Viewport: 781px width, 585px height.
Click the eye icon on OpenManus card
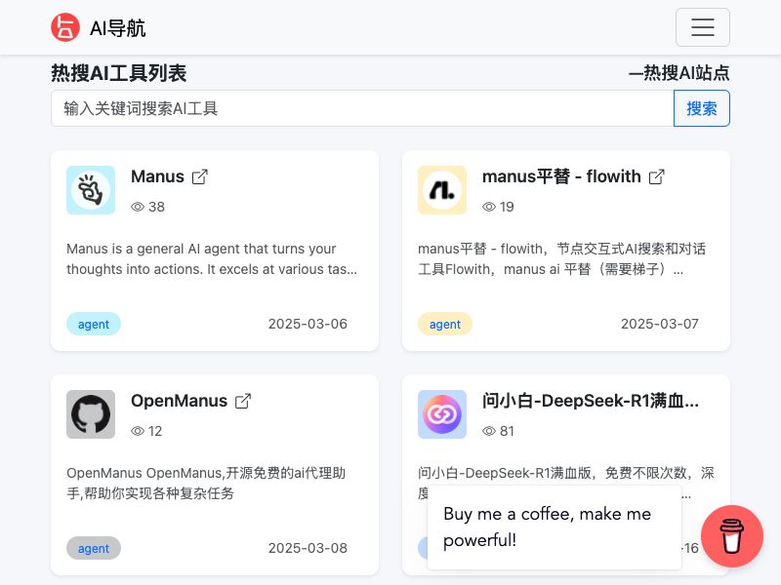pyautogui.click(x=139, y=431)
